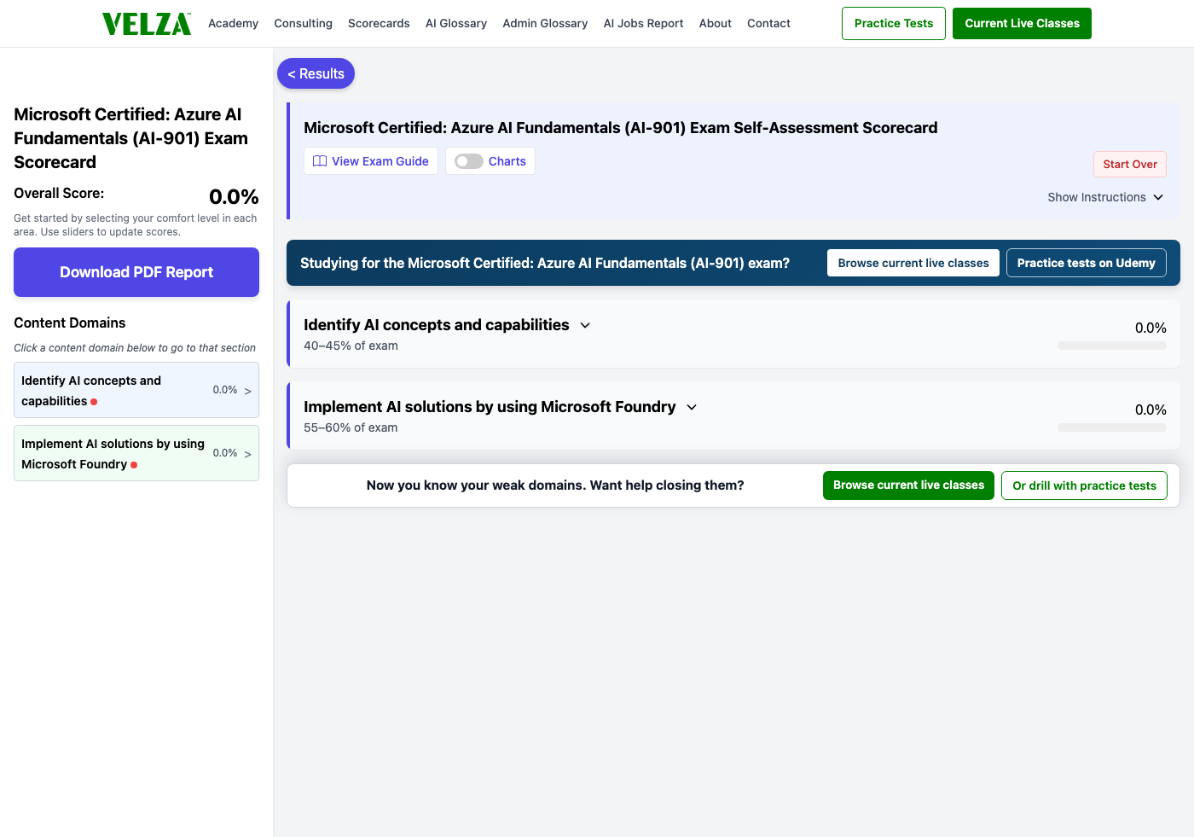Toggle the Charts switch

click(469, 161)
